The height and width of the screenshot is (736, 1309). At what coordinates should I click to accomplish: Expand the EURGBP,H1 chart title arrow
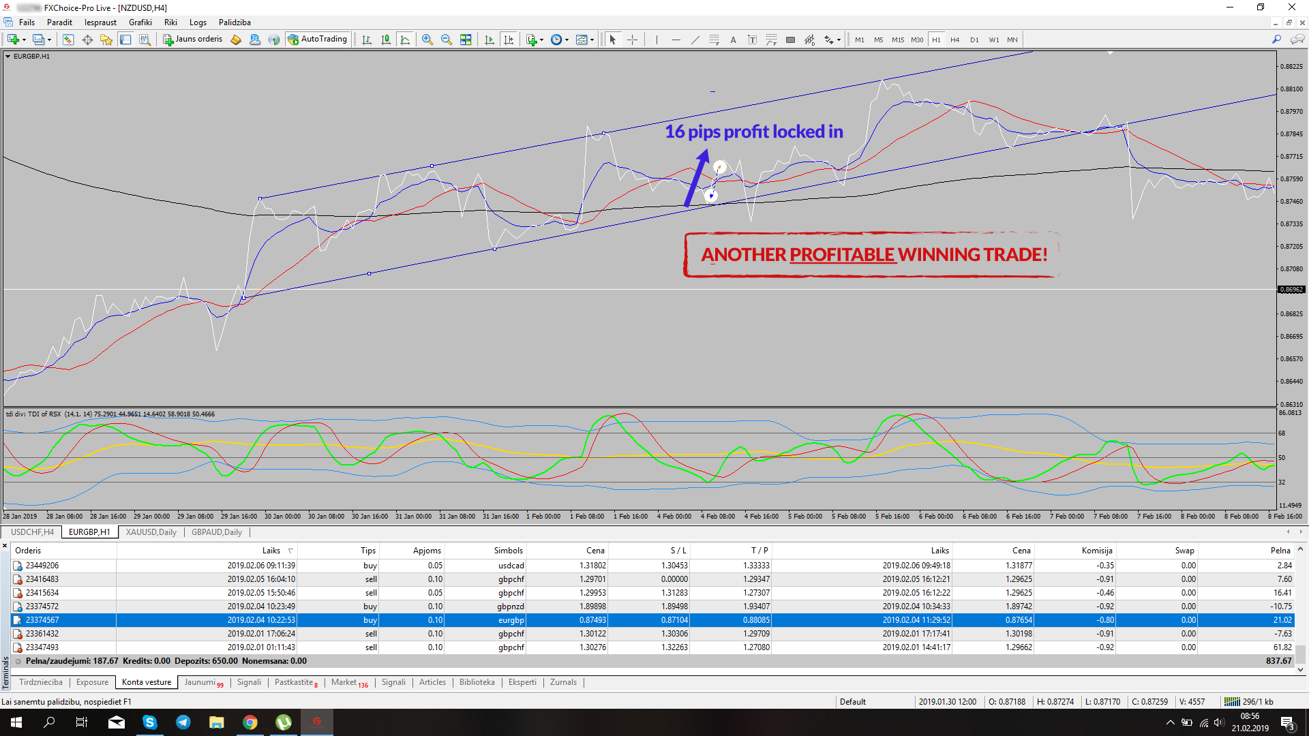[x=7, y=57]
